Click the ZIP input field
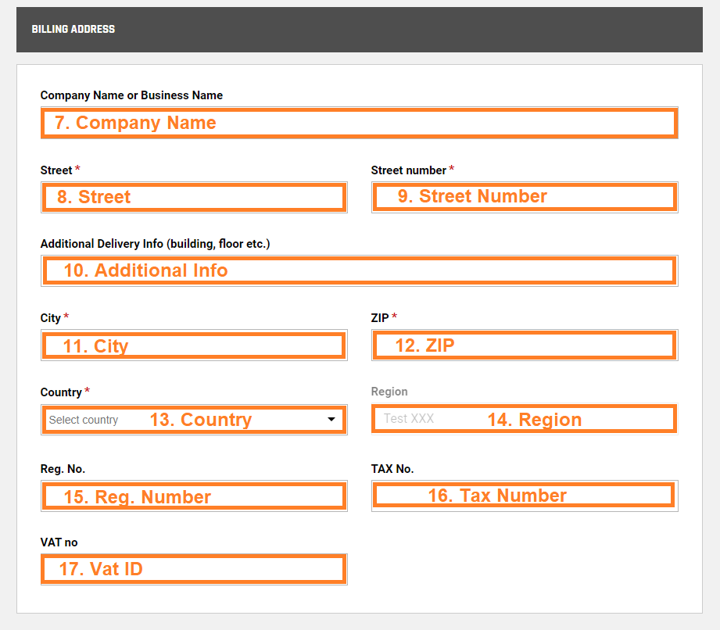The width and height of the screenshot is (720, 630). click(x=525, y=345)
